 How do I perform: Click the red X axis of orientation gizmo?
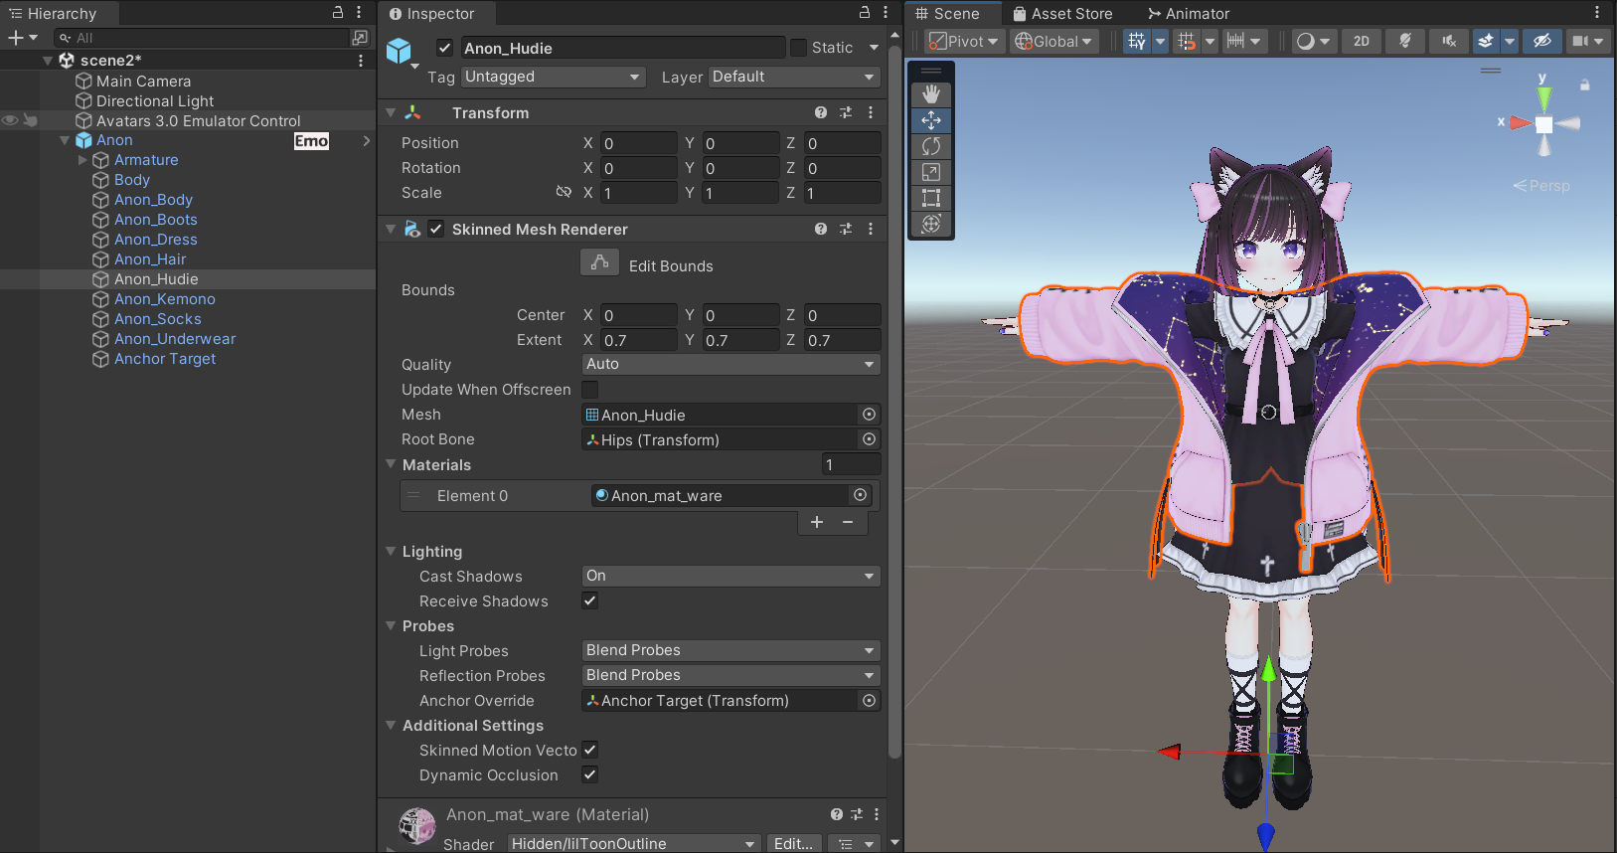click(1521, 123)
